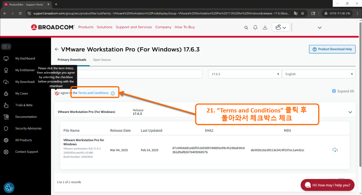Image resolution: width=362 pixels, height=195 pixels.
Task: Click the Security Advisories shield icon
Action: tap(6, 129)
